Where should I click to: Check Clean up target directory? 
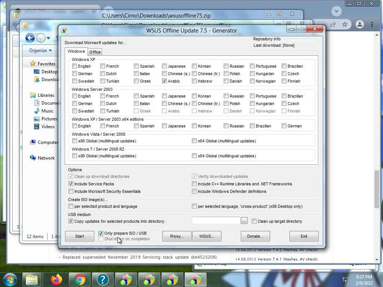pyautogui.click(x=254, y=221)
